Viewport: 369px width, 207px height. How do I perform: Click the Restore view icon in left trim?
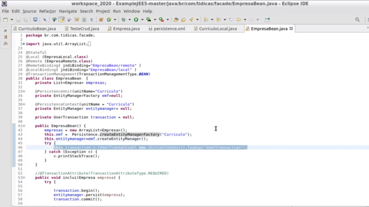pos(5,31)
